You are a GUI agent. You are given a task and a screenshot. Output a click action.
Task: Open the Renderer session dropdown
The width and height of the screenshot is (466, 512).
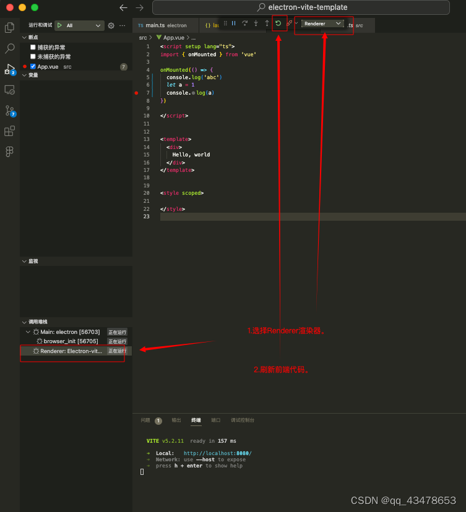[322, 23]
